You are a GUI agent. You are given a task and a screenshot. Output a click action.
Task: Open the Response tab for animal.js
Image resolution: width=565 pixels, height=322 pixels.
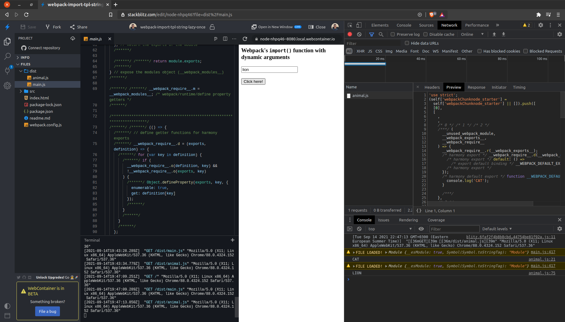[x=476, y=87]
